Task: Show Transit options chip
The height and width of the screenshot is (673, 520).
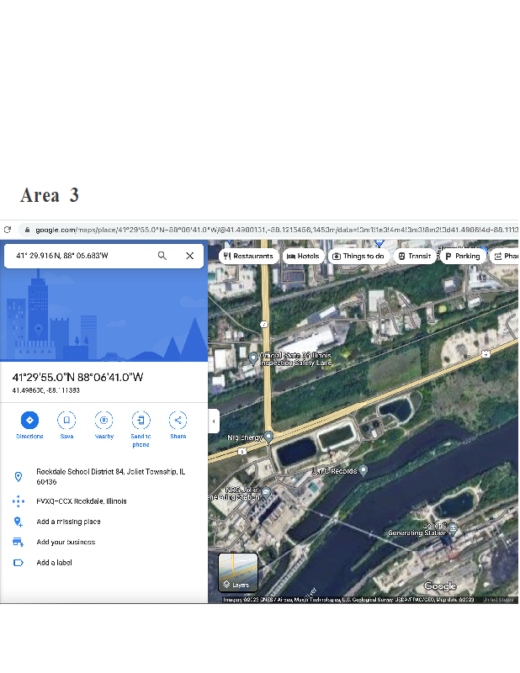Action: click(414, 256)
